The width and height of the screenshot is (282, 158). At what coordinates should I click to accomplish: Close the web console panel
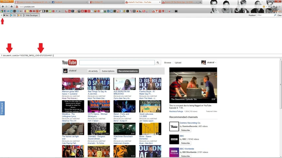(2, 16)
